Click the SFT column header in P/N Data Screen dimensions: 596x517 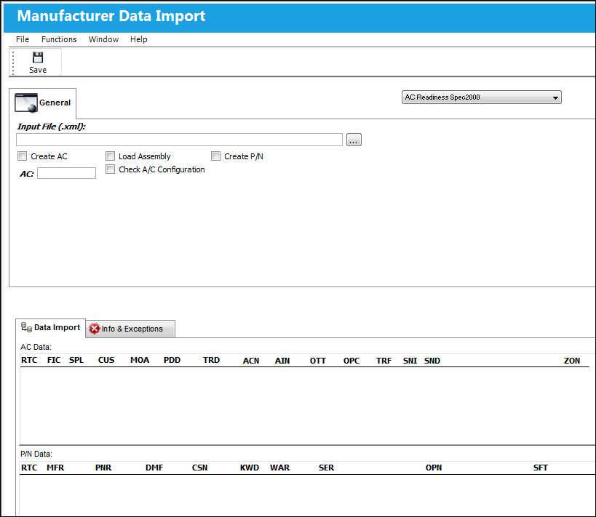pyautogui.click(x=541, y=468)
